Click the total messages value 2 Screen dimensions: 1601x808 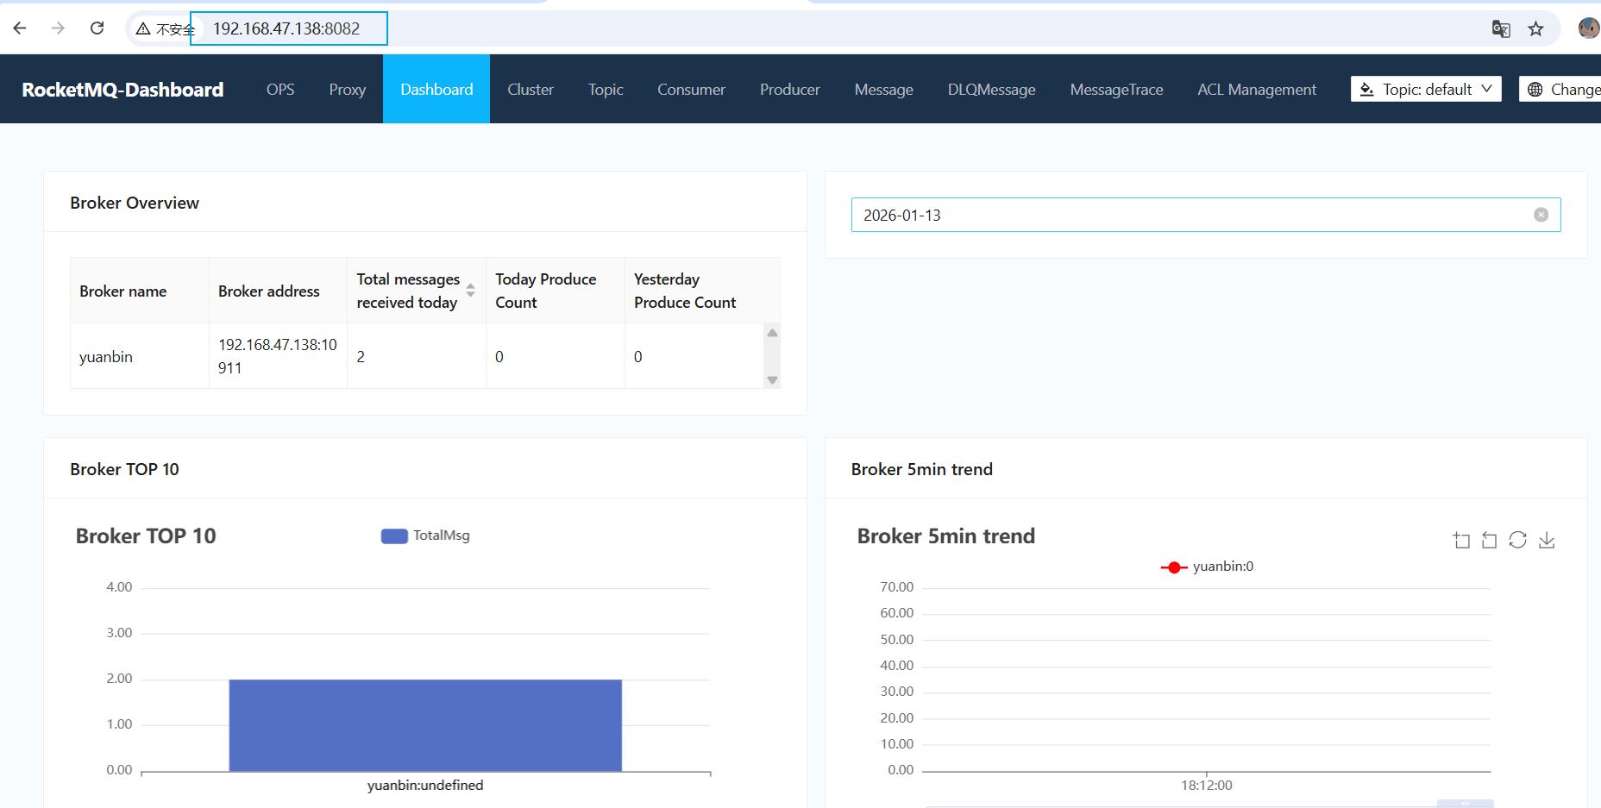(361, 357)
